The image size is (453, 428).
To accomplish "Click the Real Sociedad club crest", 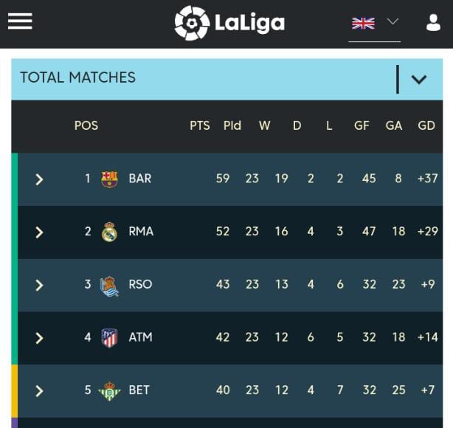I will (x=109, y=285).
